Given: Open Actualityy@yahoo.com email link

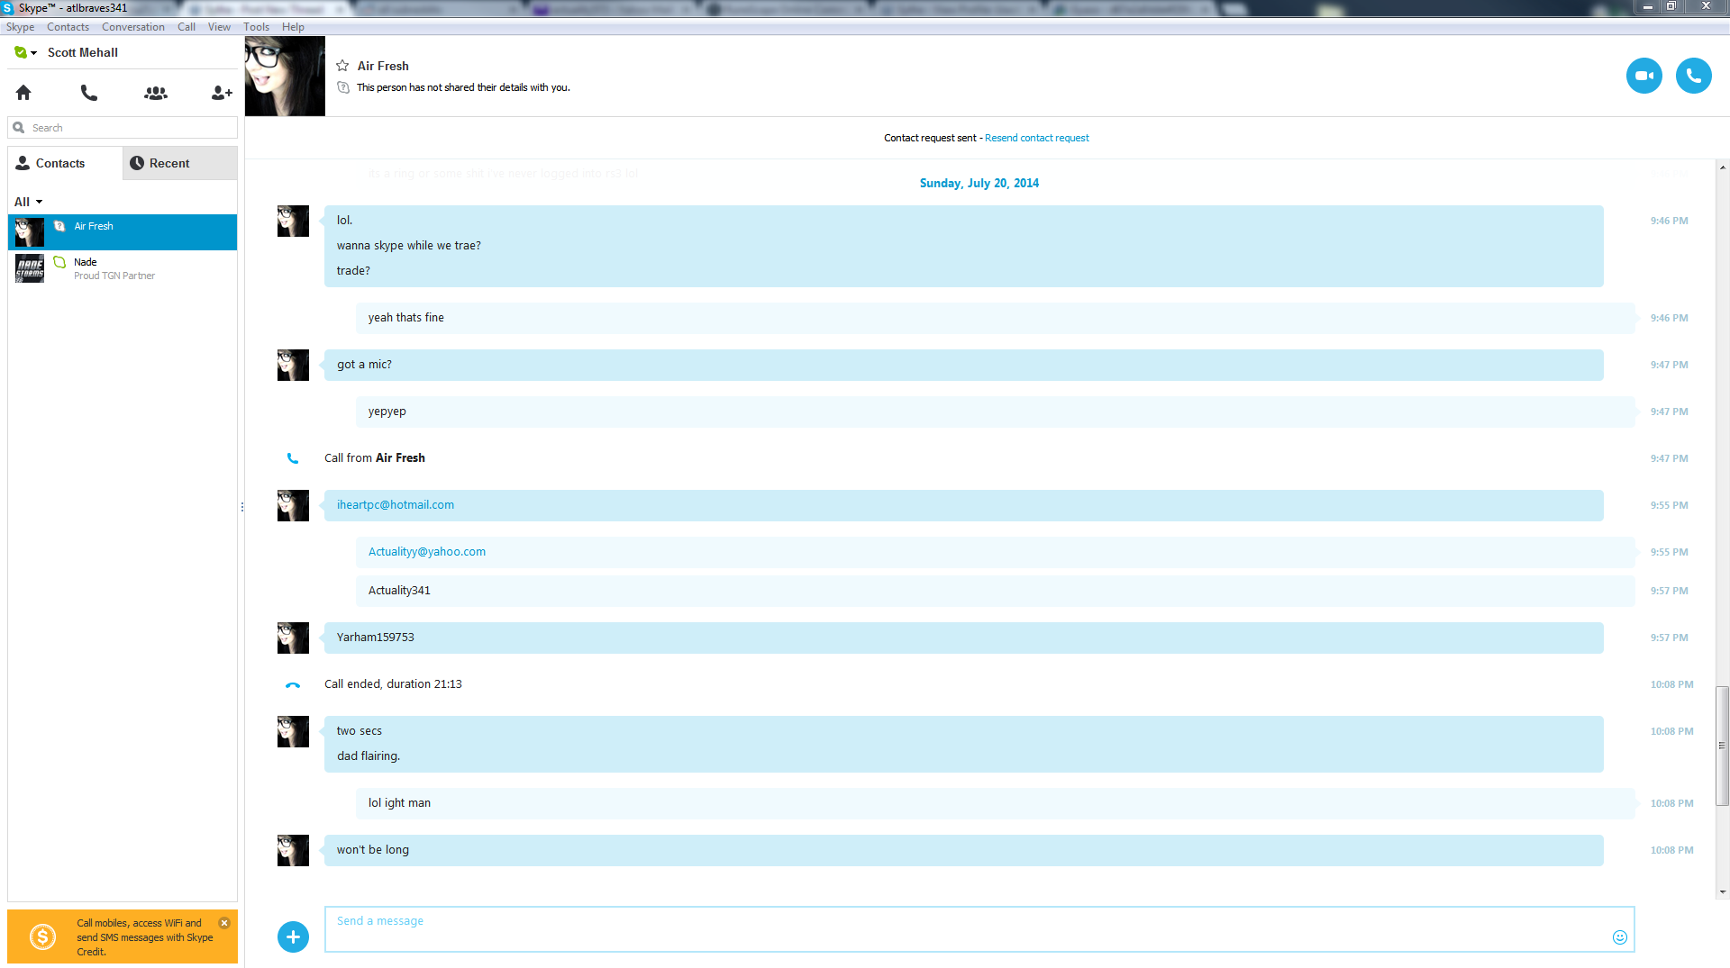Looking at the screenshot, I should tap(427, 552).
